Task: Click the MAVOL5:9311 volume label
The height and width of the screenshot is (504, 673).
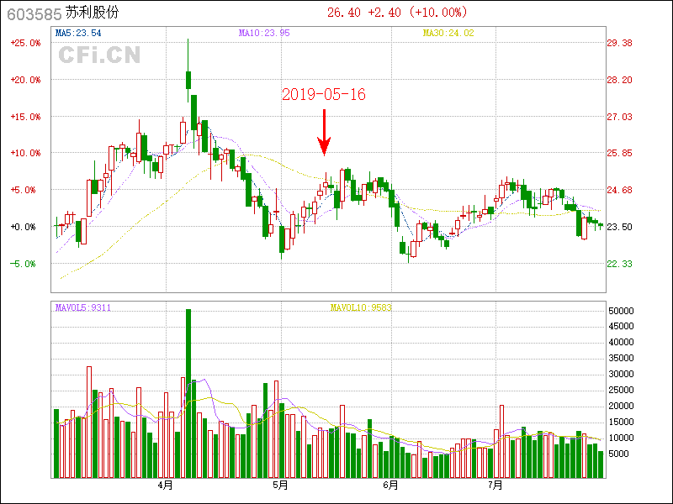Action: [83, 308]
